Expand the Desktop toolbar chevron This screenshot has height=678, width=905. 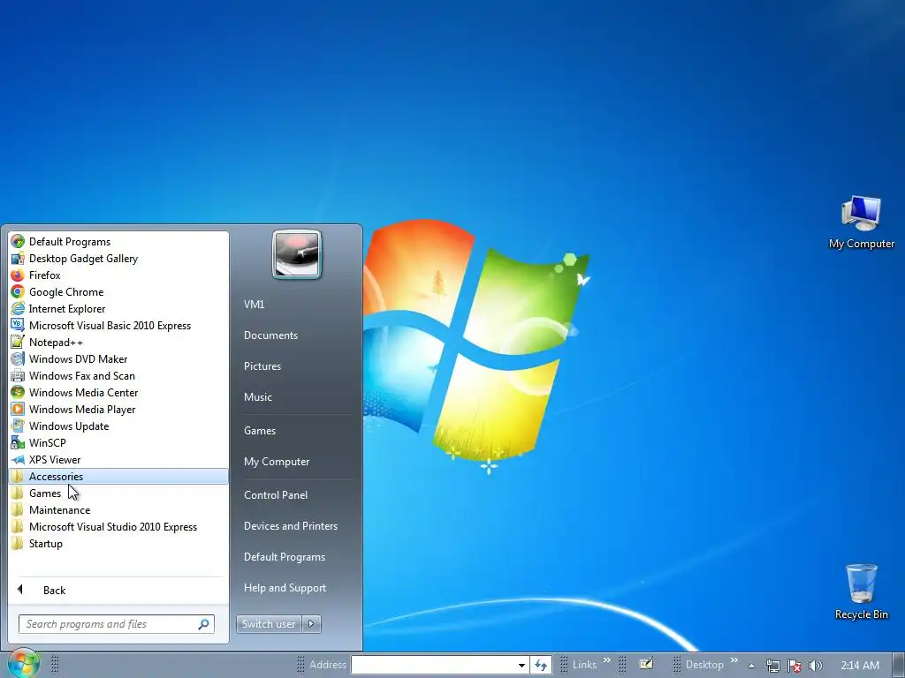pos(734,660)
